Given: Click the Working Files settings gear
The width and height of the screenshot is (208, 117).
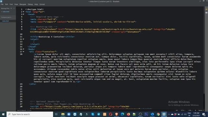Looking at the screenshot, I should coord(11,8).
